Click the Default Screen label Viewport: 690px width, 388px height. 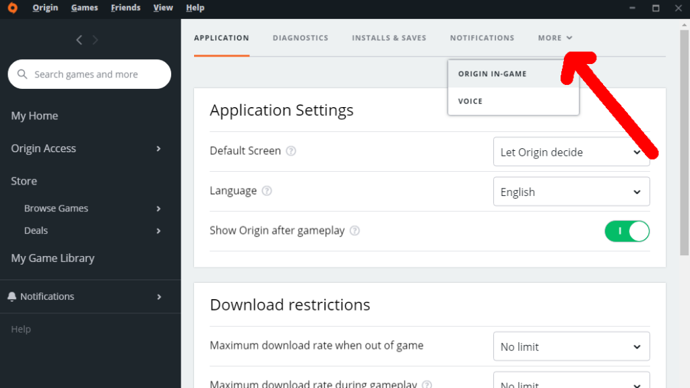point(245,151)
